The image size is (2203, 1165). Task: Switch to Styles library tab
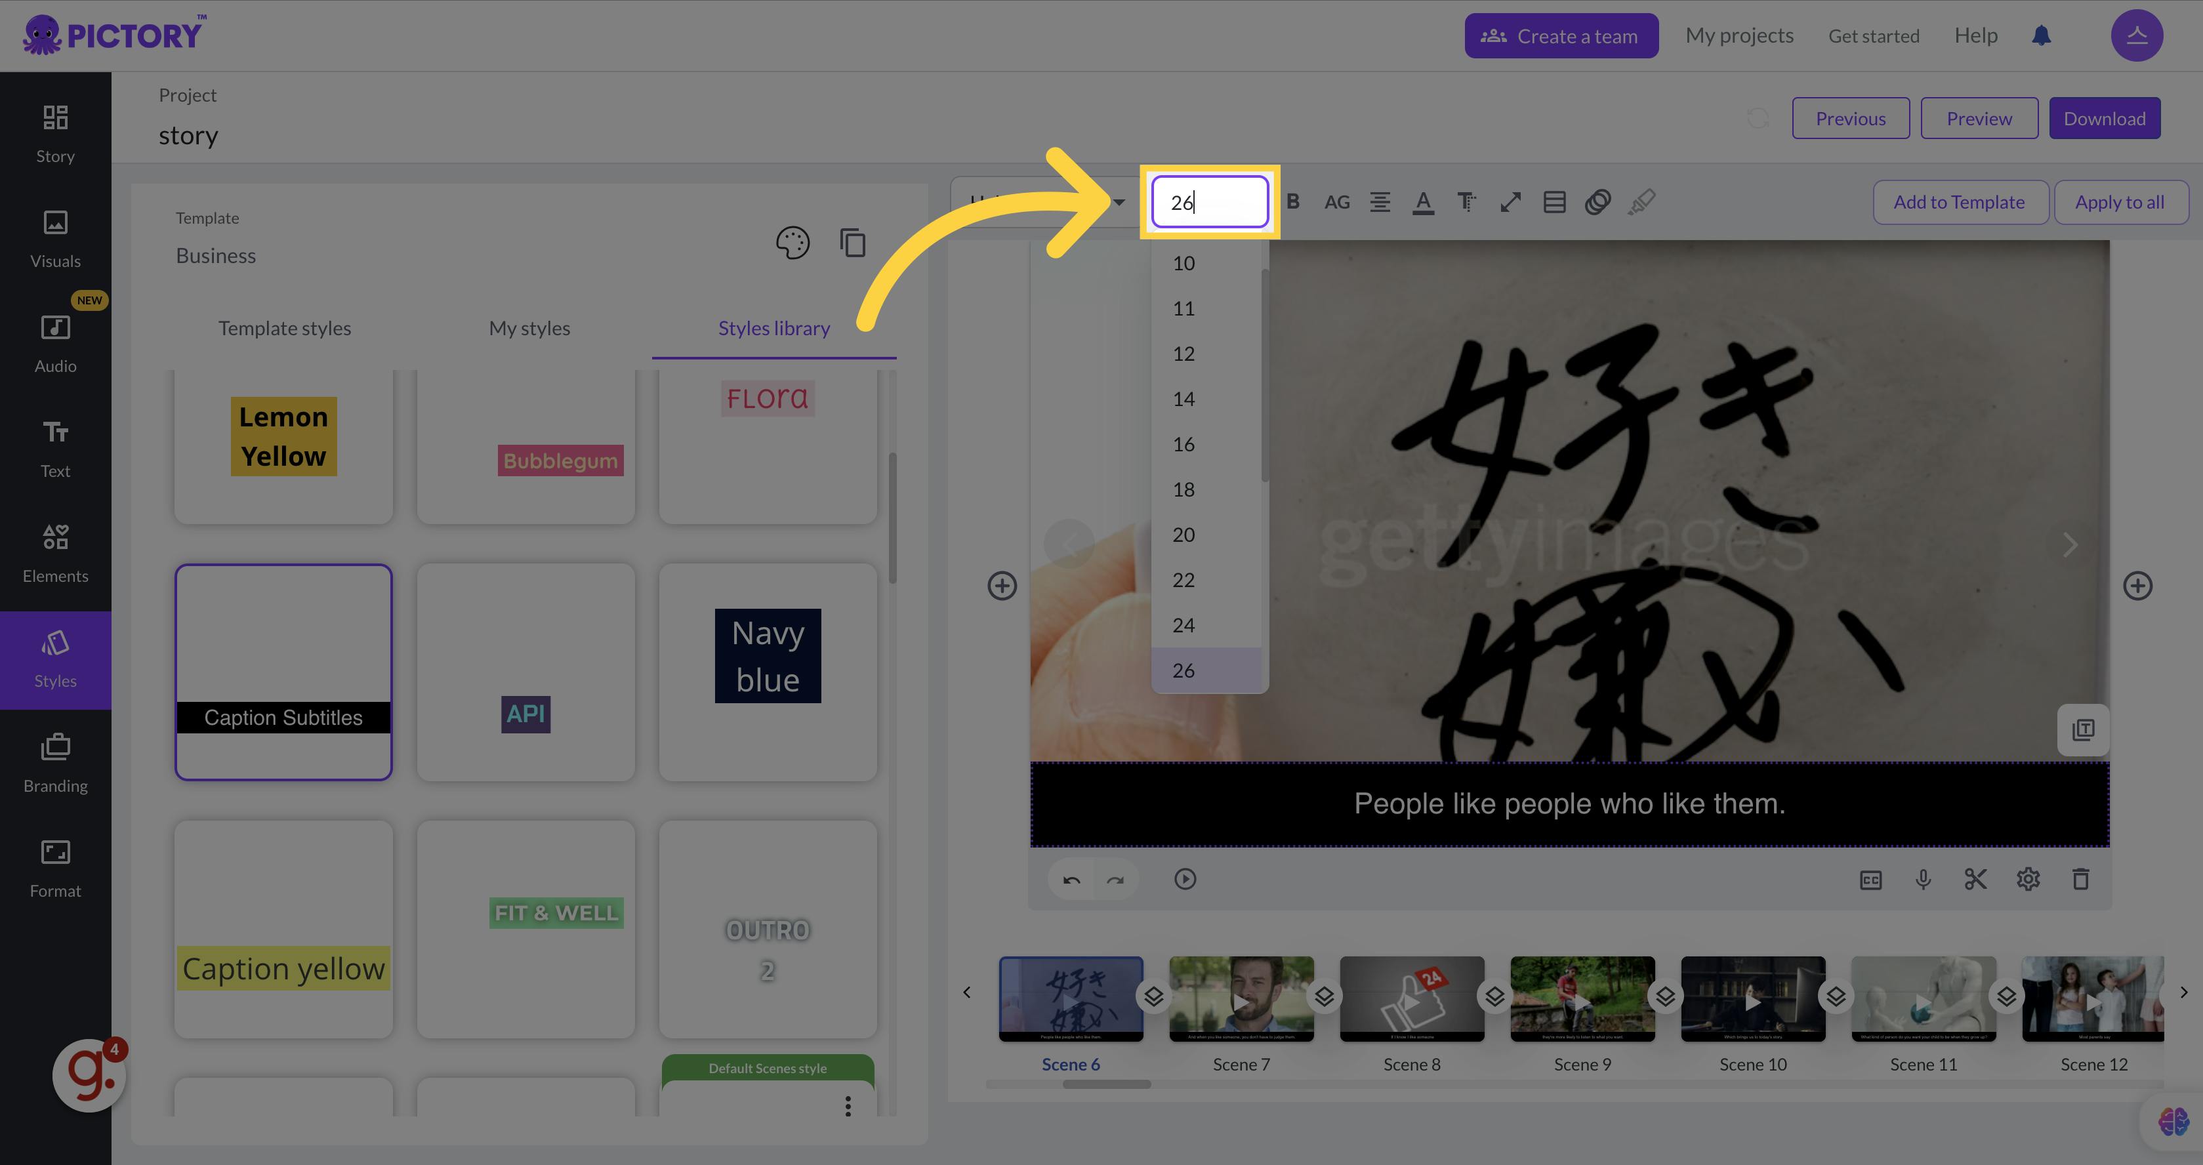(774, 329)
